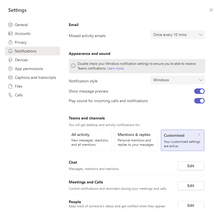Viewport: 219px width, 218px height.
Task: Open Accounts via the ID card icon
Action: tap(10, 33)
